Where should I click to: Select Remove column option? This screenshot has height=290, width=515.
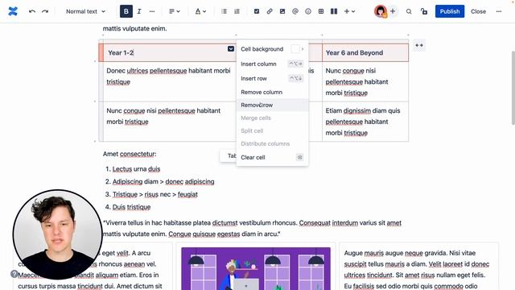click(x=272, y=92)
